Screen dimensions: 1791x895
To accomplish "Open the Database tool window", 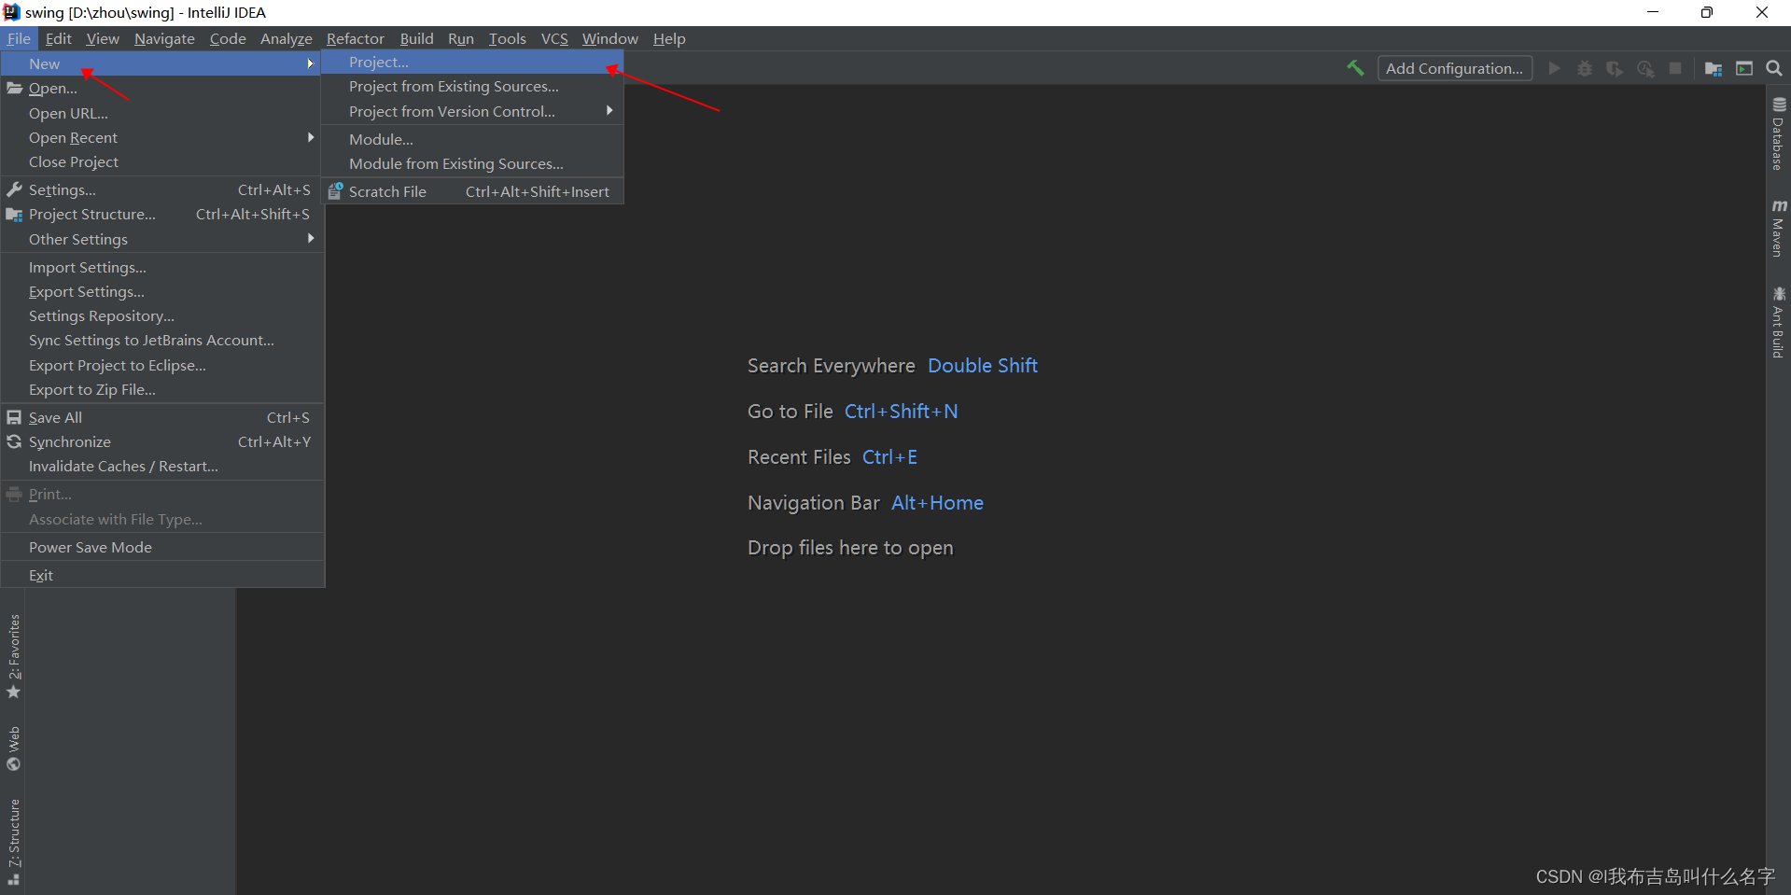I will click(1779, 133).
